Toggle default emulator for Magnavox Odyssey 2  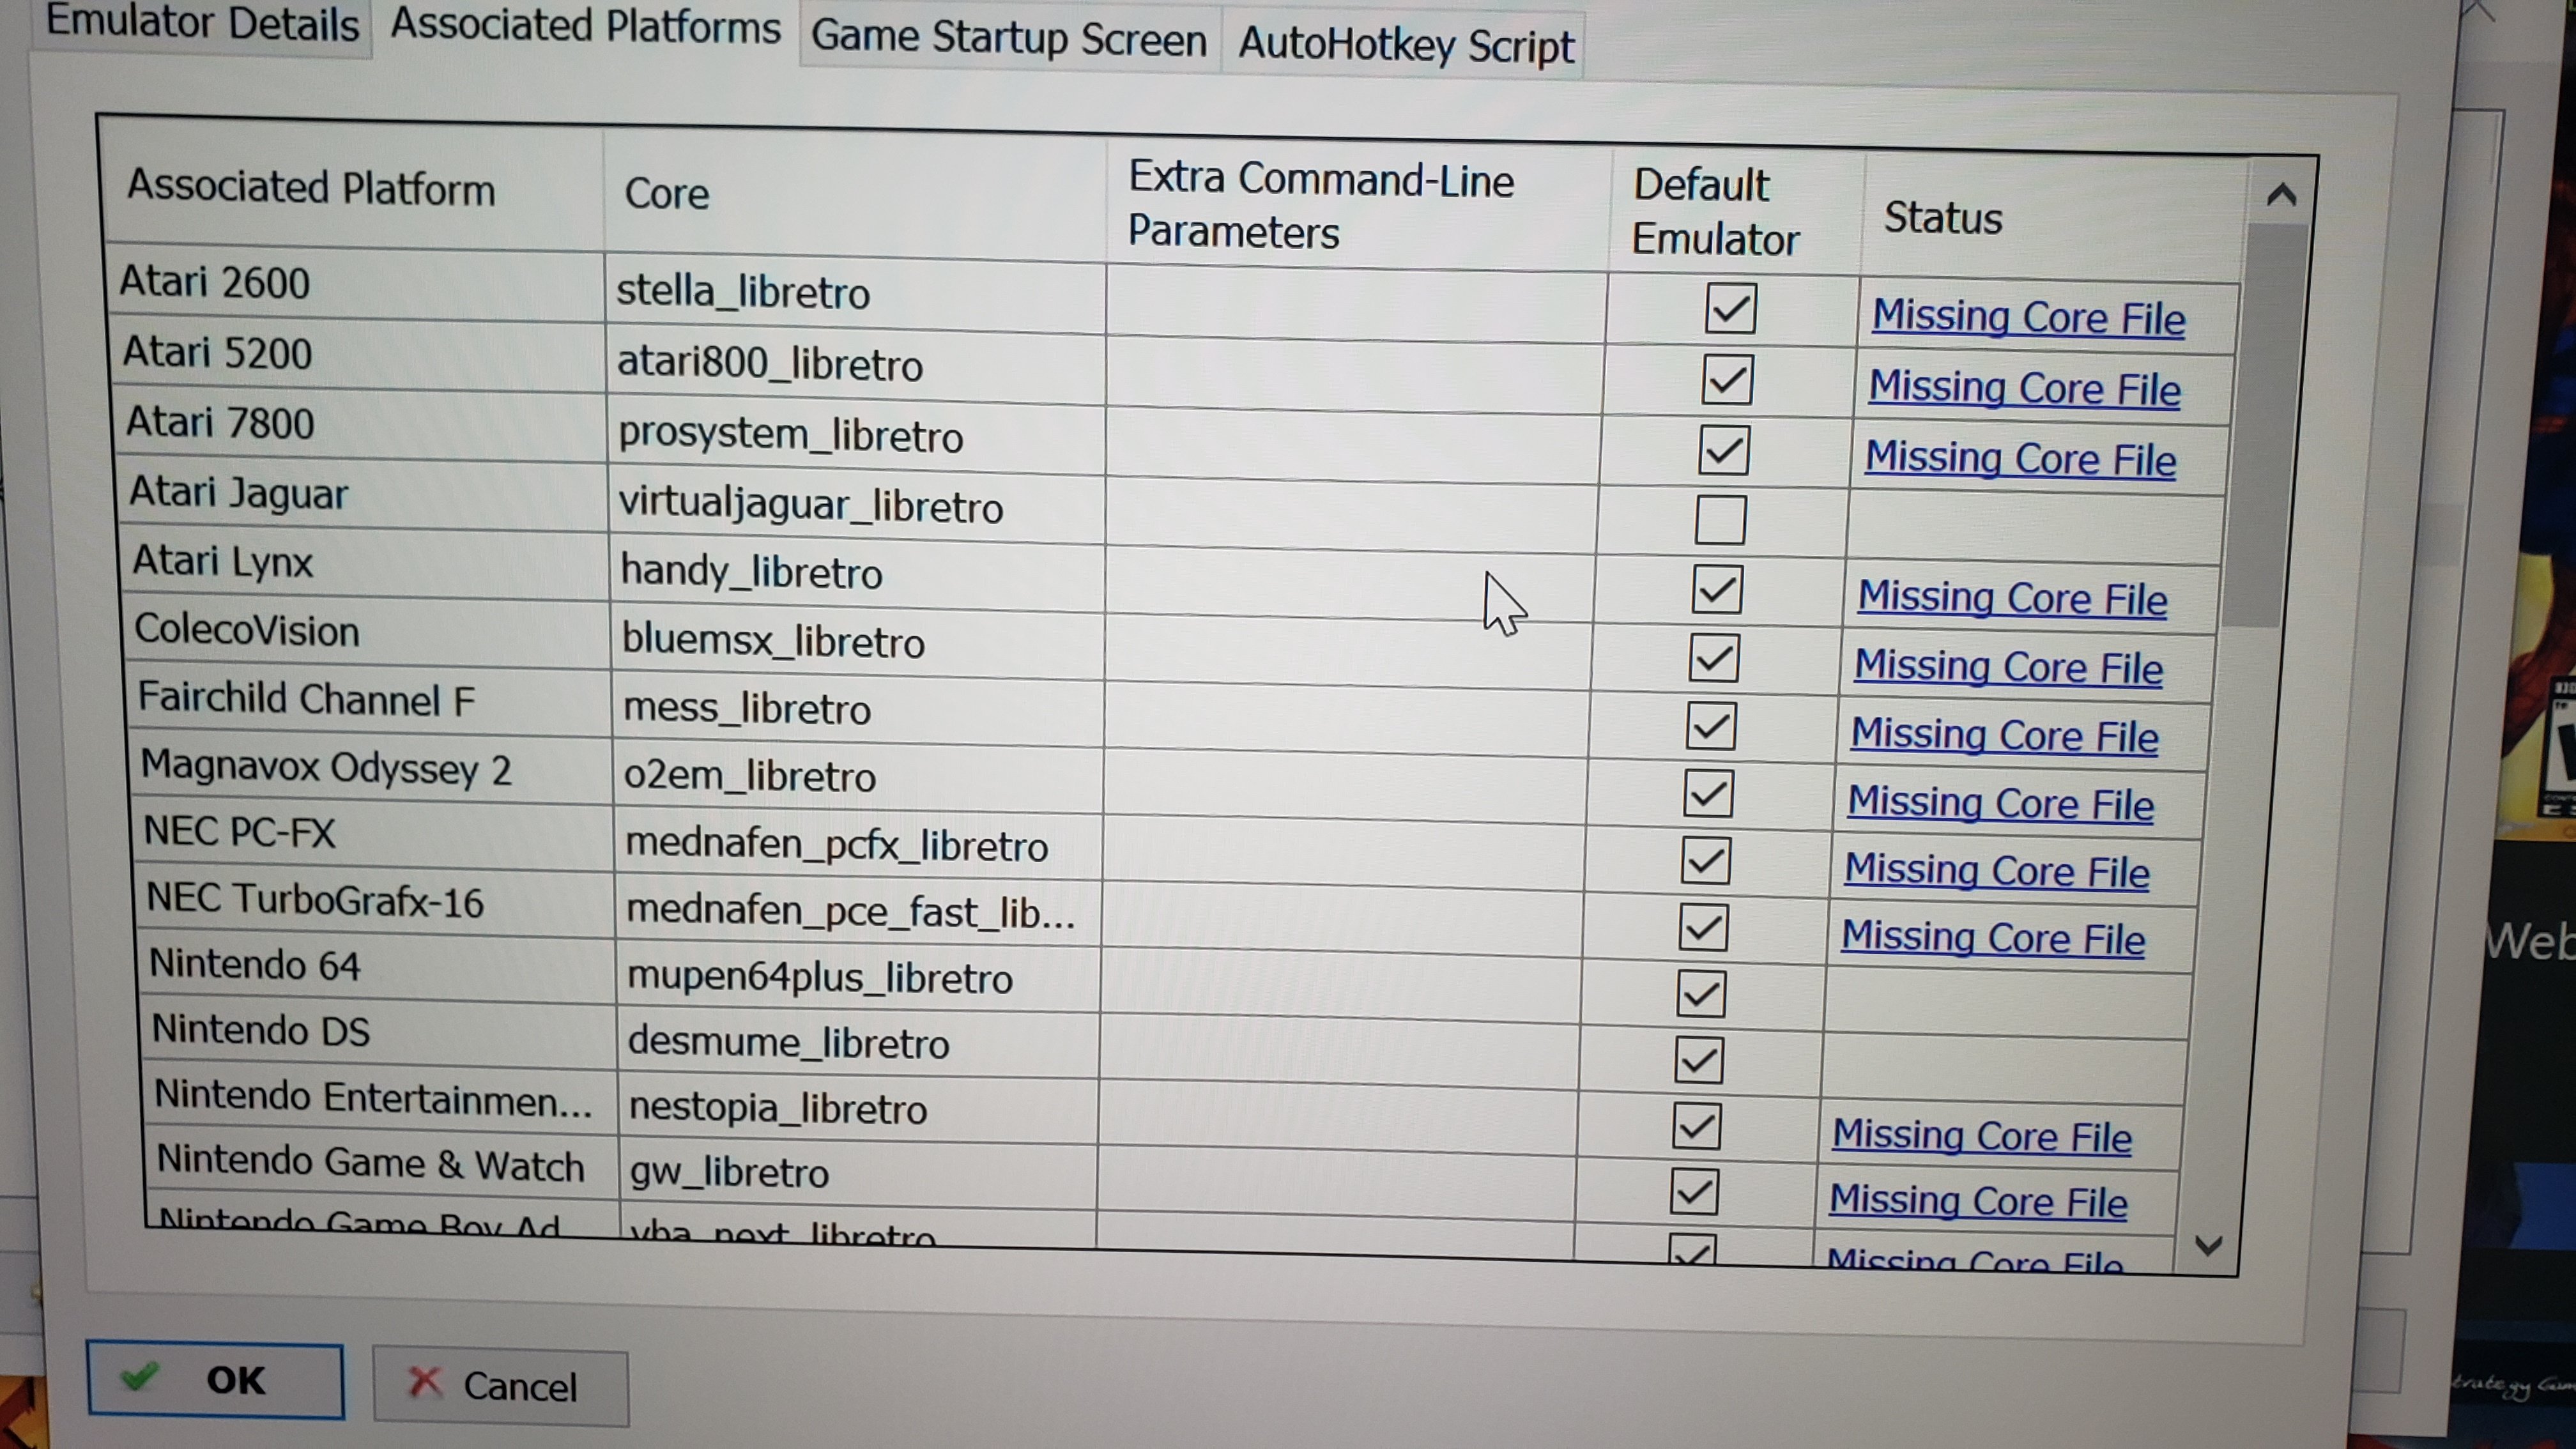1708,794
